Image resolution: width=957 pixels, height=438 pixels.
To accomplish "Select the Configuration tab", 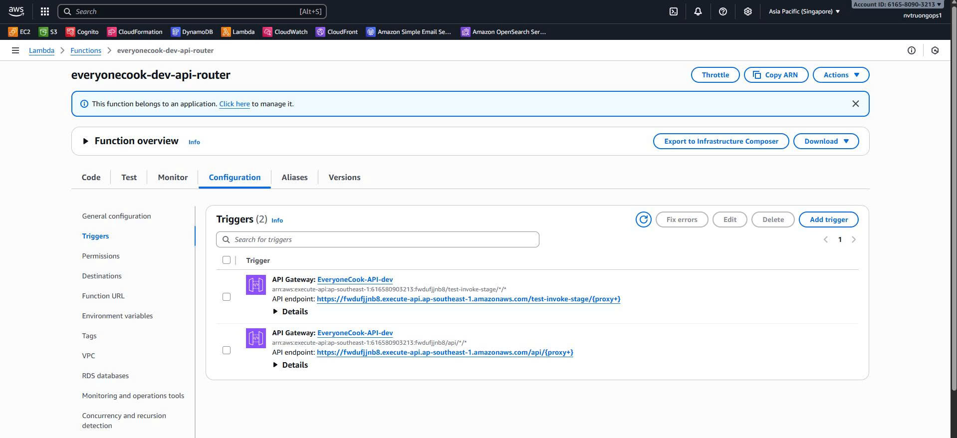I will pyautogui.click(x=235, y=178).
